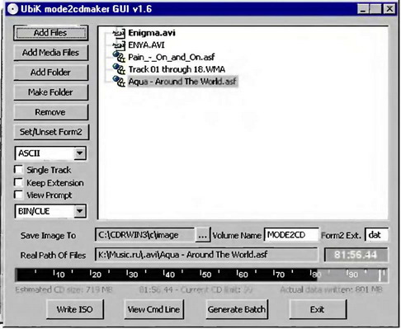Check the View Prompt option
The height and width of the screenshot is (329, 401).
point(18,195)
